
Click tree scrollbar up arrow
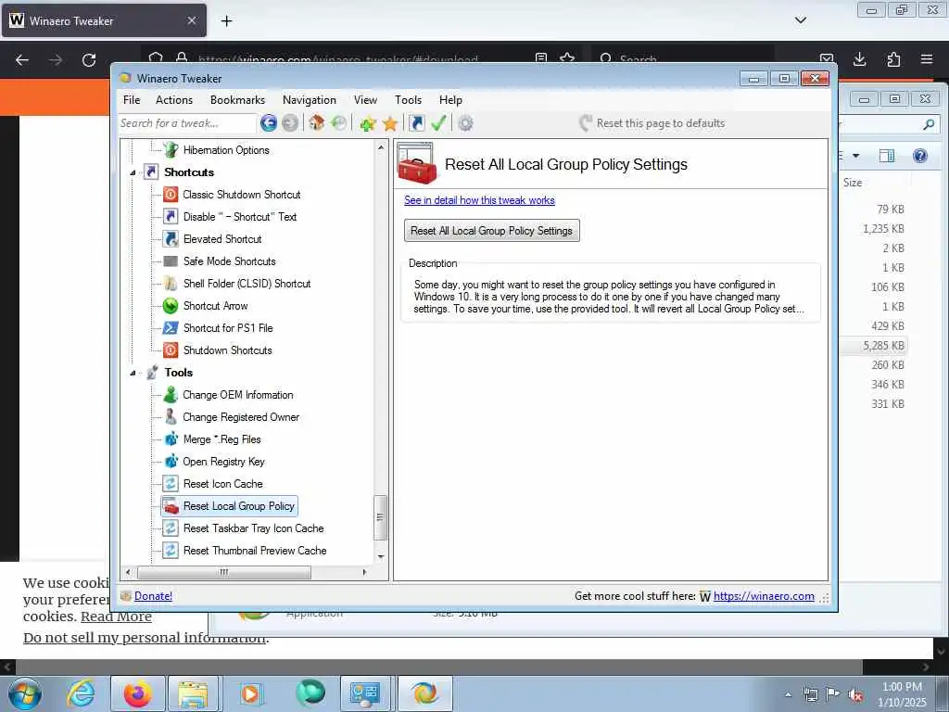(x=381, y=147)
